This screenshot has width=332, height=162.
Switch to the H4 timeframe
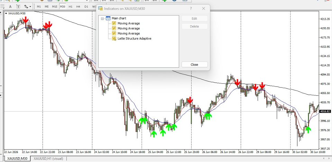point(78,7)
